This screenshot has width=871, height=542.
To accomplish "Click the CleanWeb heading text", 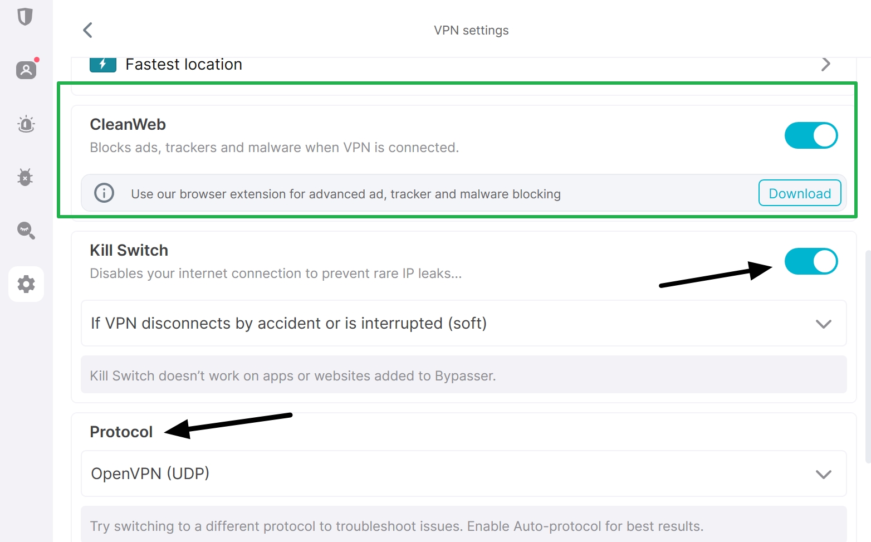I will [x=128, y=125].
